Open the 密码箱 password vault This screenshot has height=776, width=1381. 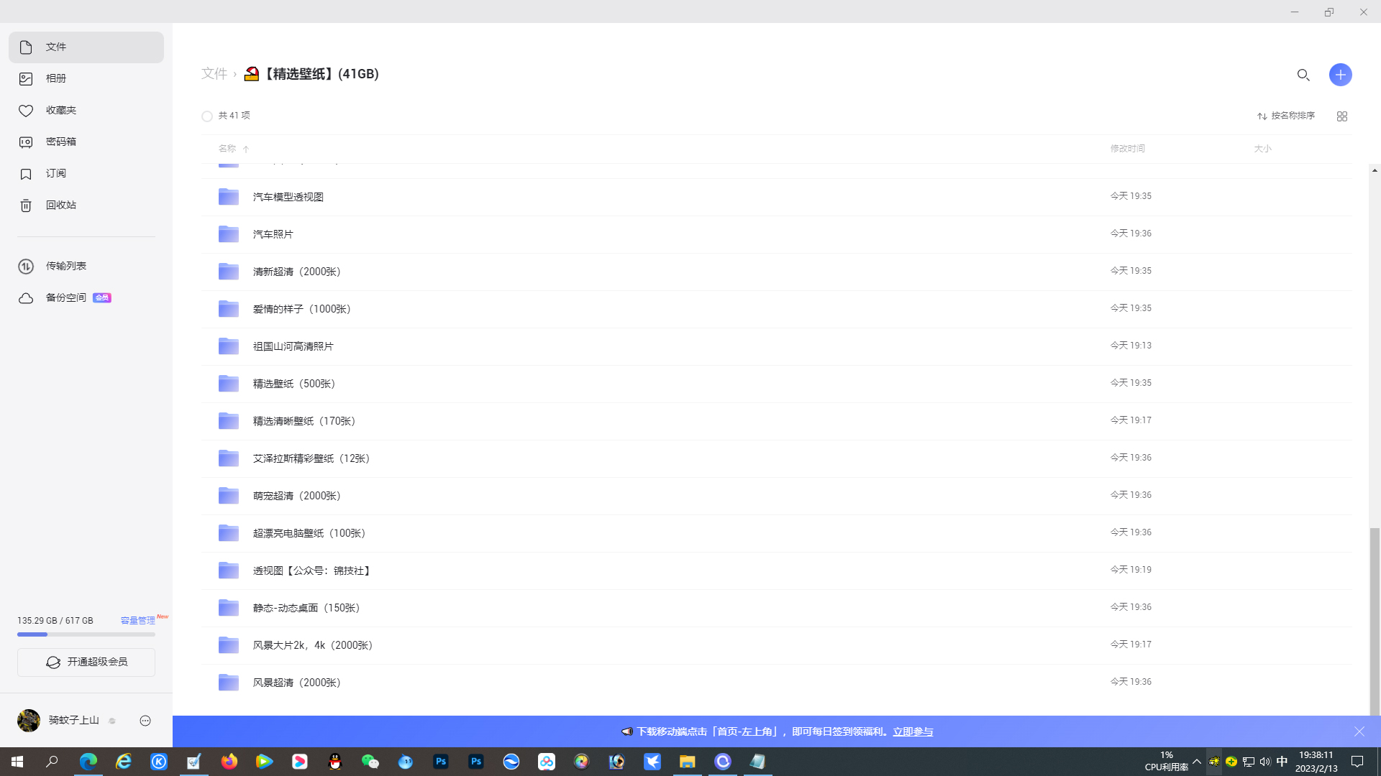tap(86, 142)
